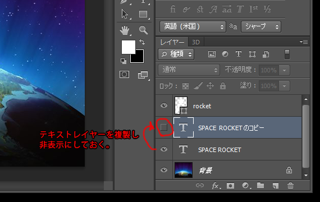Create a new layer

275,186
